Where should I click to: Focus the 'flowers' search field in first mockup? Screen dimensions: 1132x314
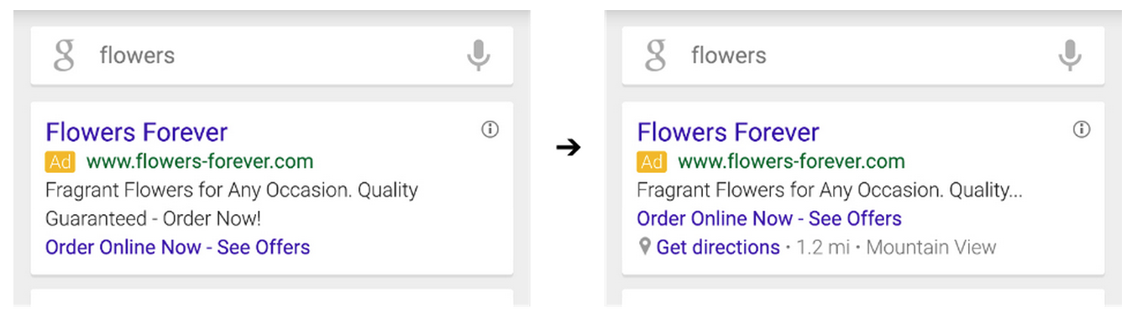pyautogui.click(x=271, y=55)
